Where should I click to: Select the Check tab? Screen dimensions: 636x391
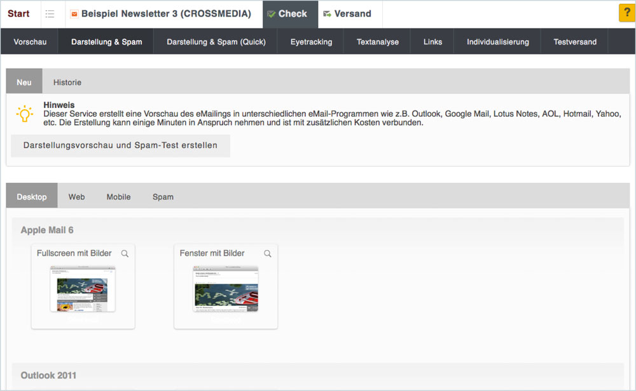287,14
